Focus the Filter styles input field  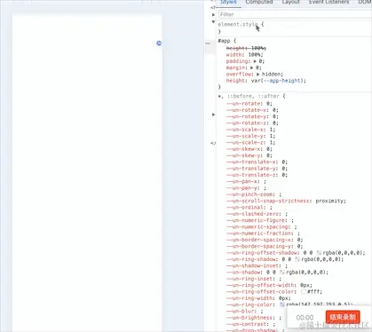(x=295, y=14)
